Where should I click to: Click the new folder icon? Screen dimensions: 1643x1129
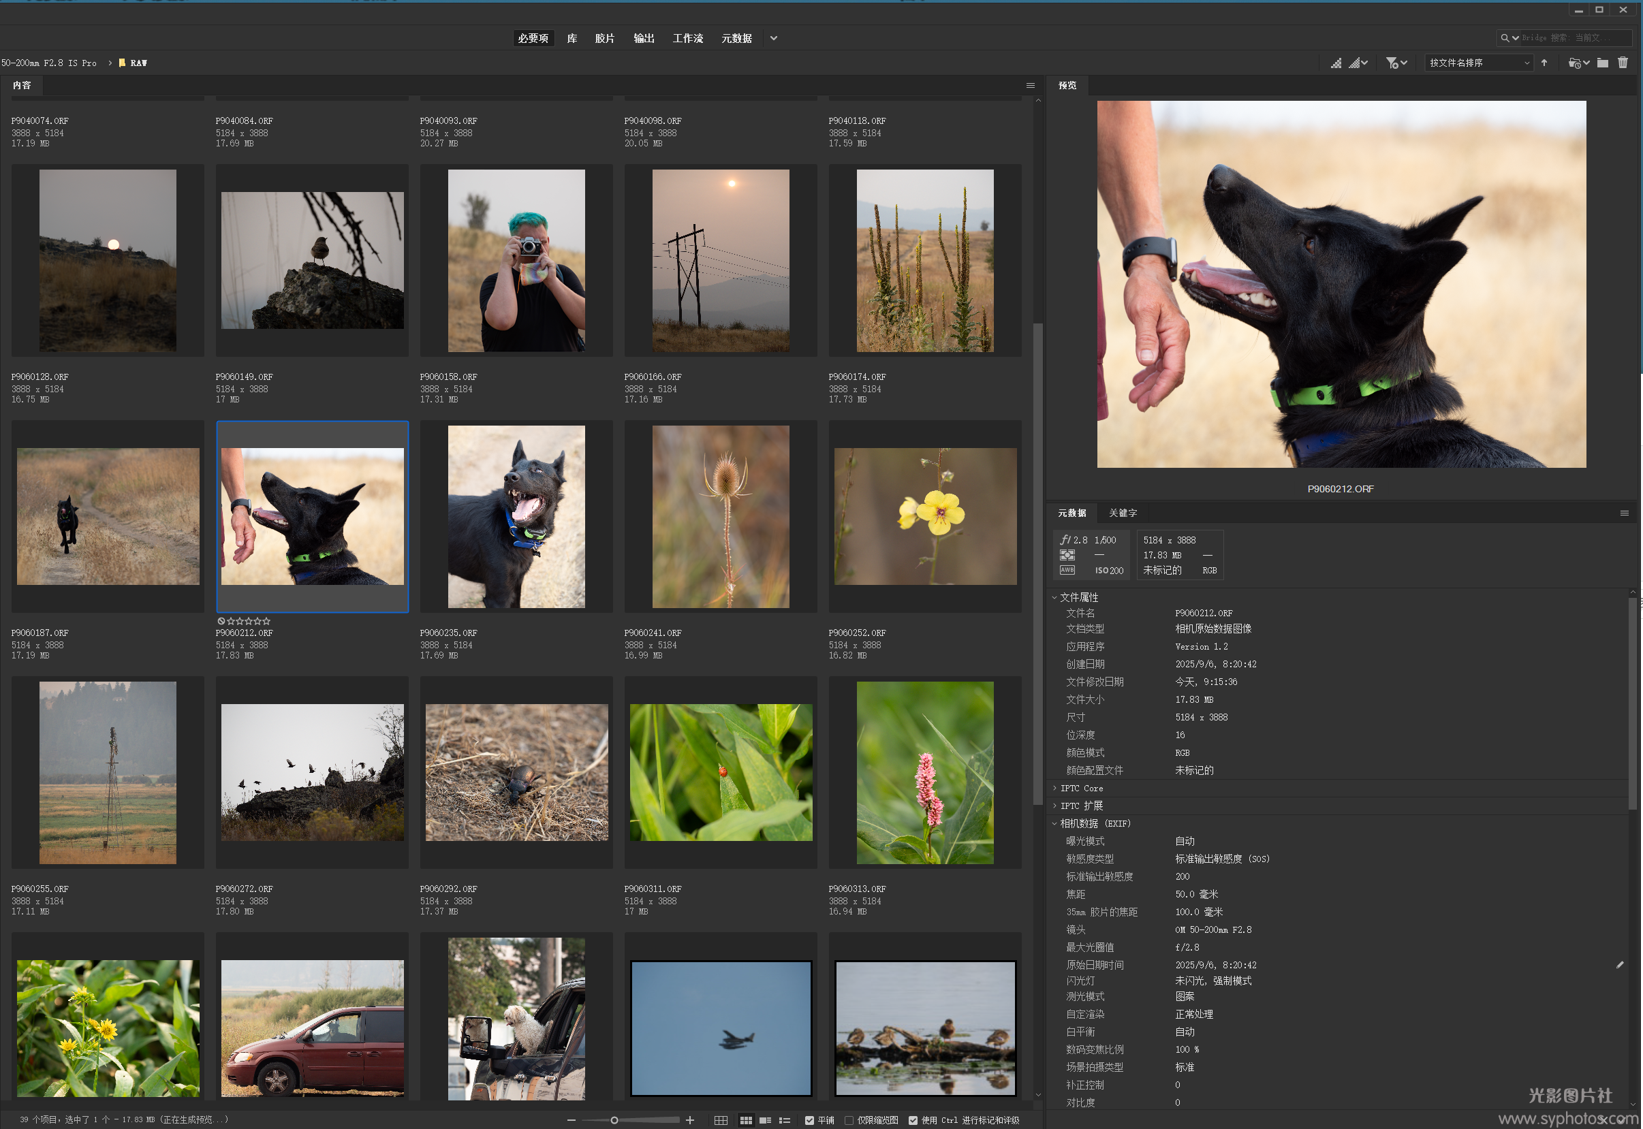click(1603, 63)
